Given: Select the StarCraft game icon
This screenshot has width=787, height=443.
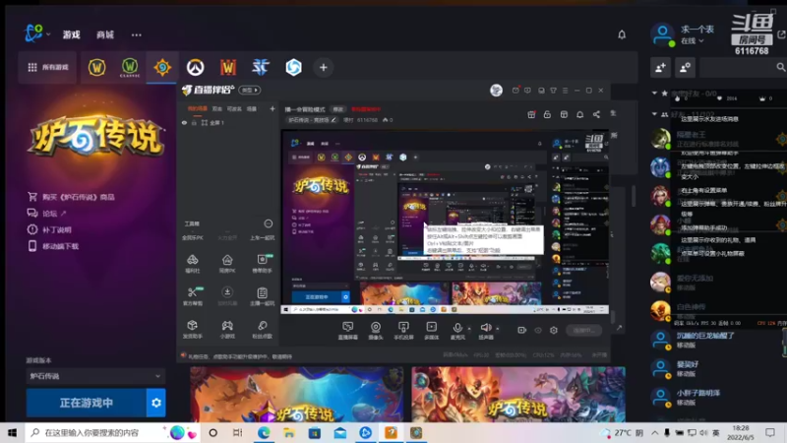Looking at the screenshot, I should tap(261, 67).
